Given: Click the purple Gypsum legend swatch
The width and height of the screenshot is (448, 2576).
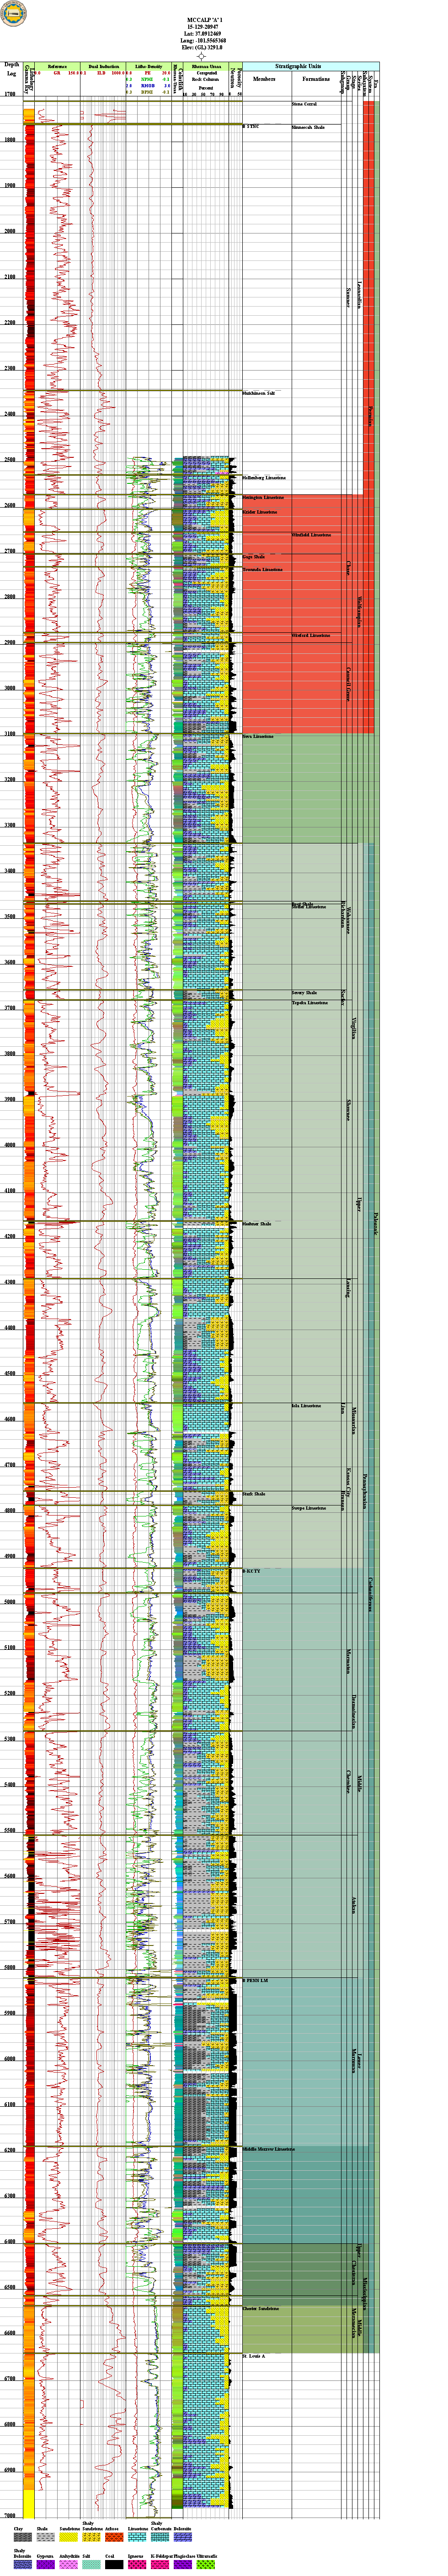Looking at the screenshot, I should tap(46, 2565).
